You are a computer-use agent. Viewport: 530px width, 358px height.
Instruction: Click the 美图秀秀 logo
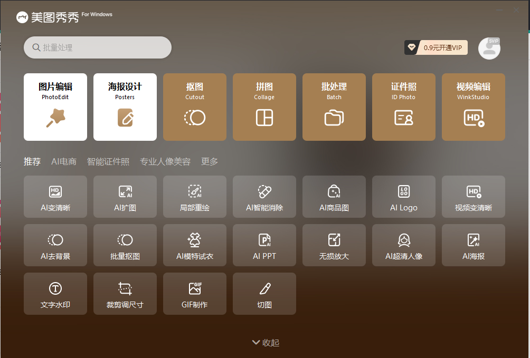48,17
